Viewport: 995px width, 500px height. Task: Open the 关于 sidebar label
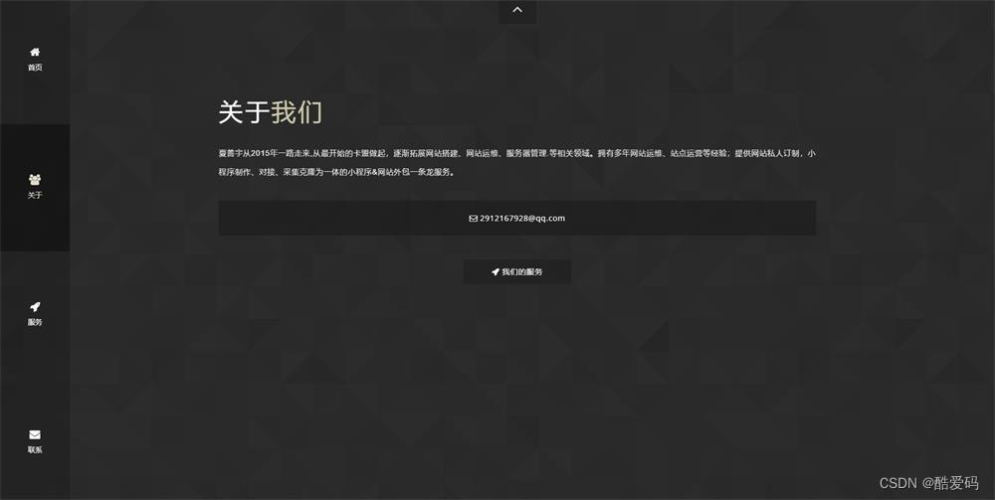[35, 195]
